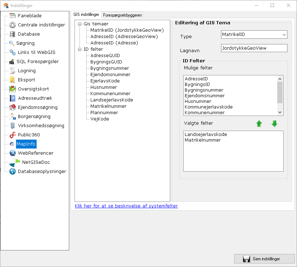The width and height of the screenshot is (297, 267).
Task: Click the green up arrow above Valgte felter
Action: click(259, 124)
